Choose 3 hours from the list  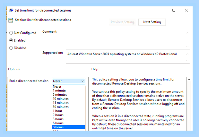(69, 119)
